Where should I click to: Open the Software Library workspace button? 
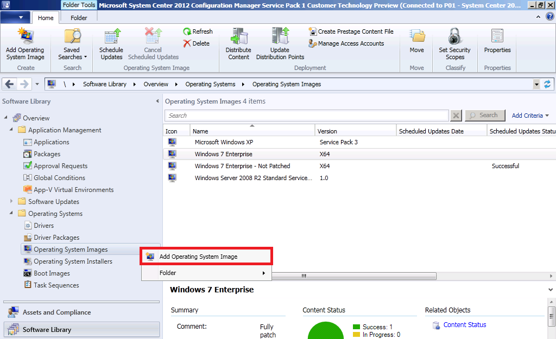click(81, 329)
